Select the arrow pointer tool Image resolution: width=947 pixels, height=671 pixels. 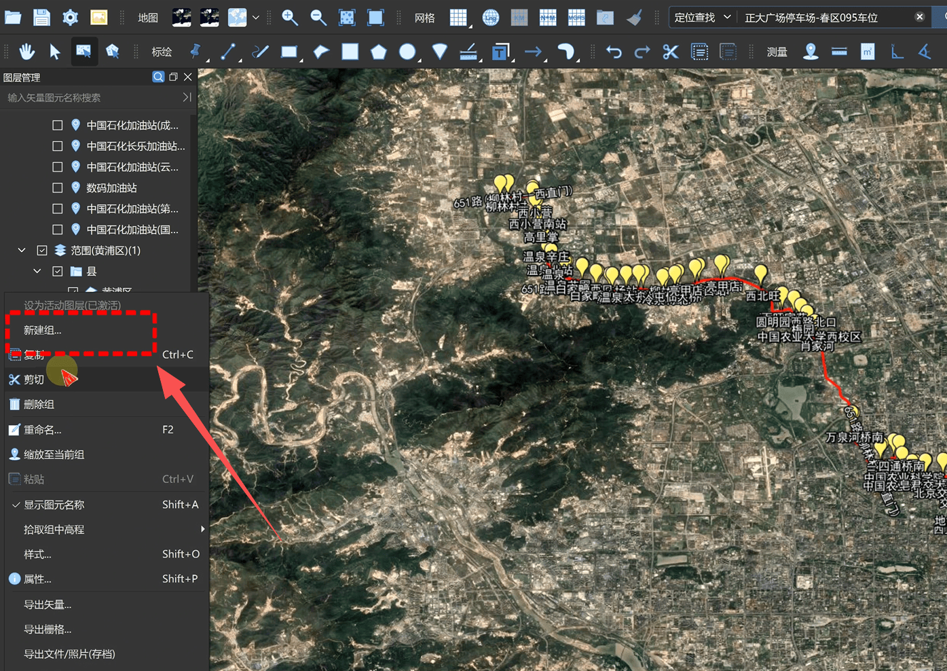tap(55, 52)
